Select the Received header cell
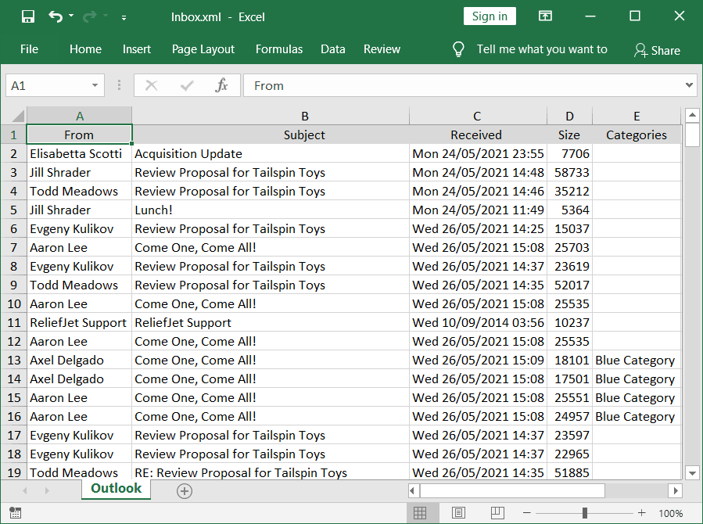The height and width of the screenshot is (524, 703). click(479, 135)
